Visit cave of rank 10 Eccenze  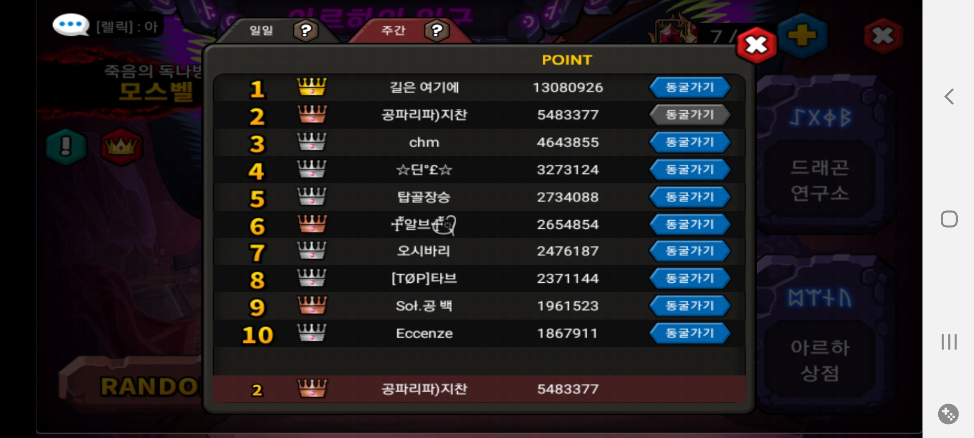point(690,333)
